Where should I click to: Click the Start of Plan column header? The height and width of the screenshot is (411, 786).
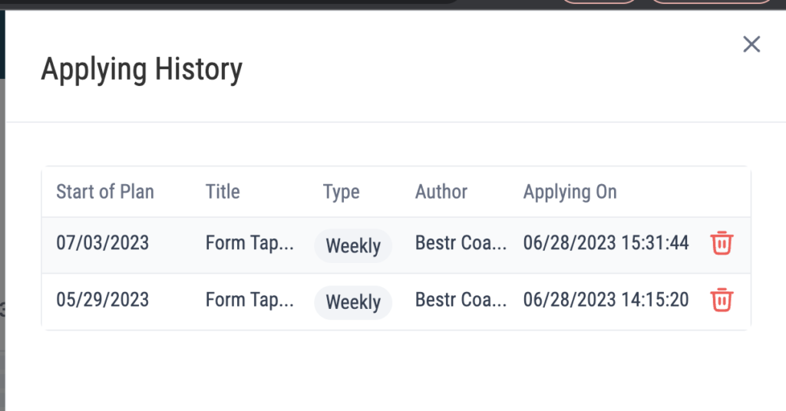point(104,192)
